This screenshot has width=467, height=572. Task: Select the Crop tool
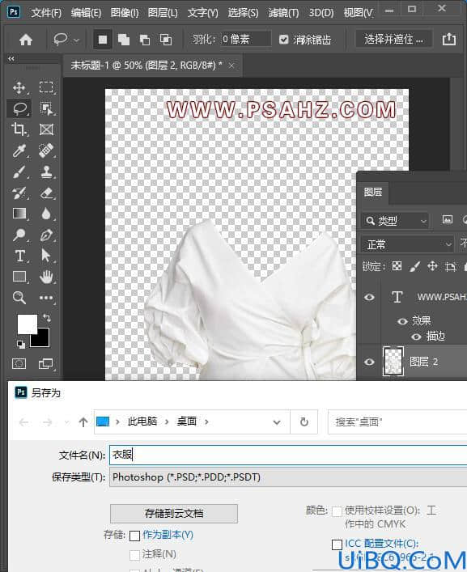coord(19,129)
